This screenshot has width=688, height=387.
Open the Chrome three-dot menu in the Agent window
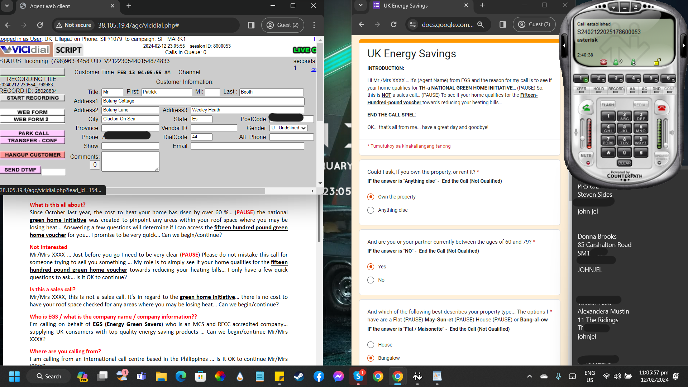[x=314, y=25]
